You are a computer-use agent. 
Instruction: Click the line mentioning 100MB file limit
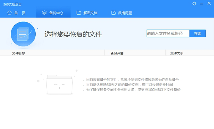pyautogui.click(x=133, y=90)
